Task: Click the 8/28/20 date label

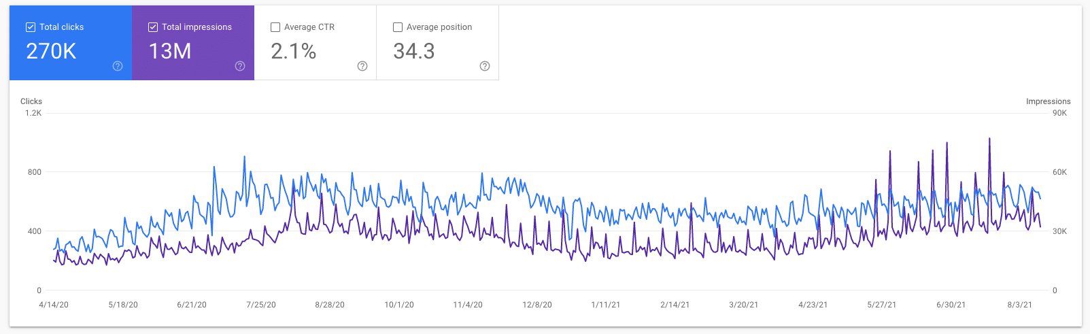Action: (x=330, y=305)
